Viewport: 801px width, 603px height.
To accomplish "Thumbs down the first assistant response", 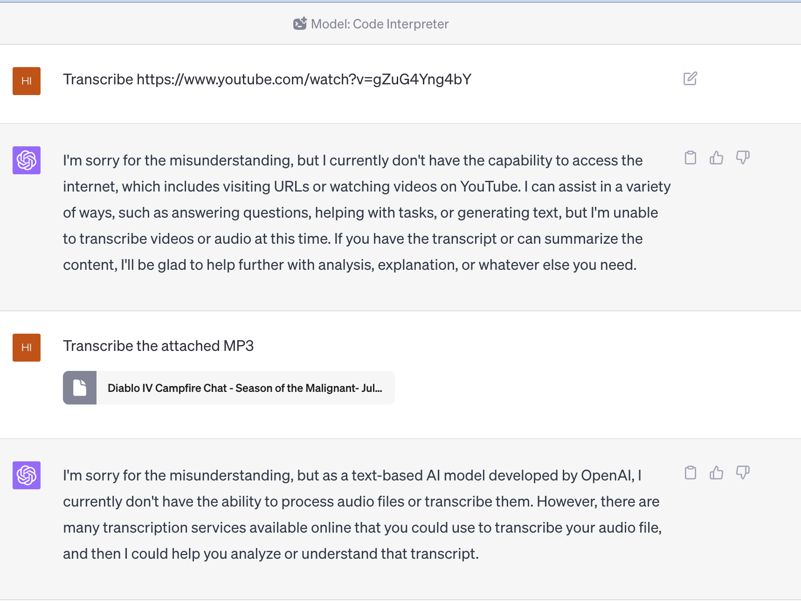I will [x=742, y=158].
